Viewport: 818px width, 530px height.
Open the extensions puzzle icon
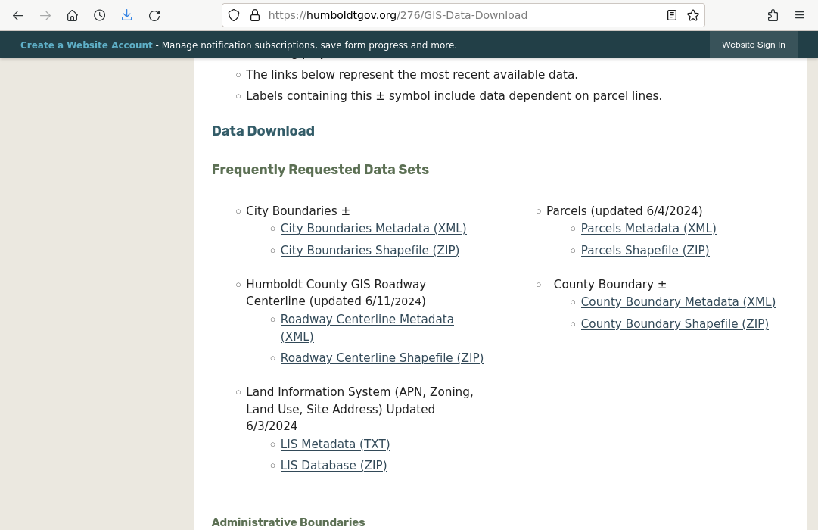pyautogui.click(x=773, y=15)
